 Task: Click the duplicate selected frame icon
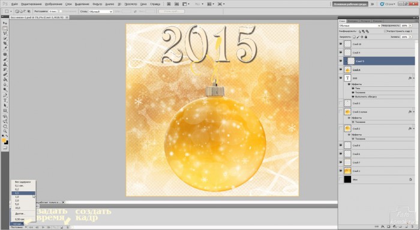point(62,228)
